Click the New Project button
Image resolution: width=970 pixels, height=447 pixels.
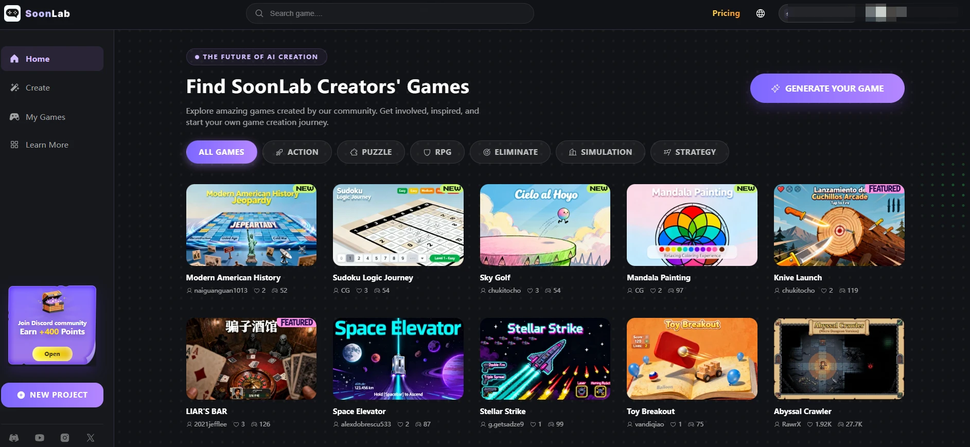[x=52, y=395]
